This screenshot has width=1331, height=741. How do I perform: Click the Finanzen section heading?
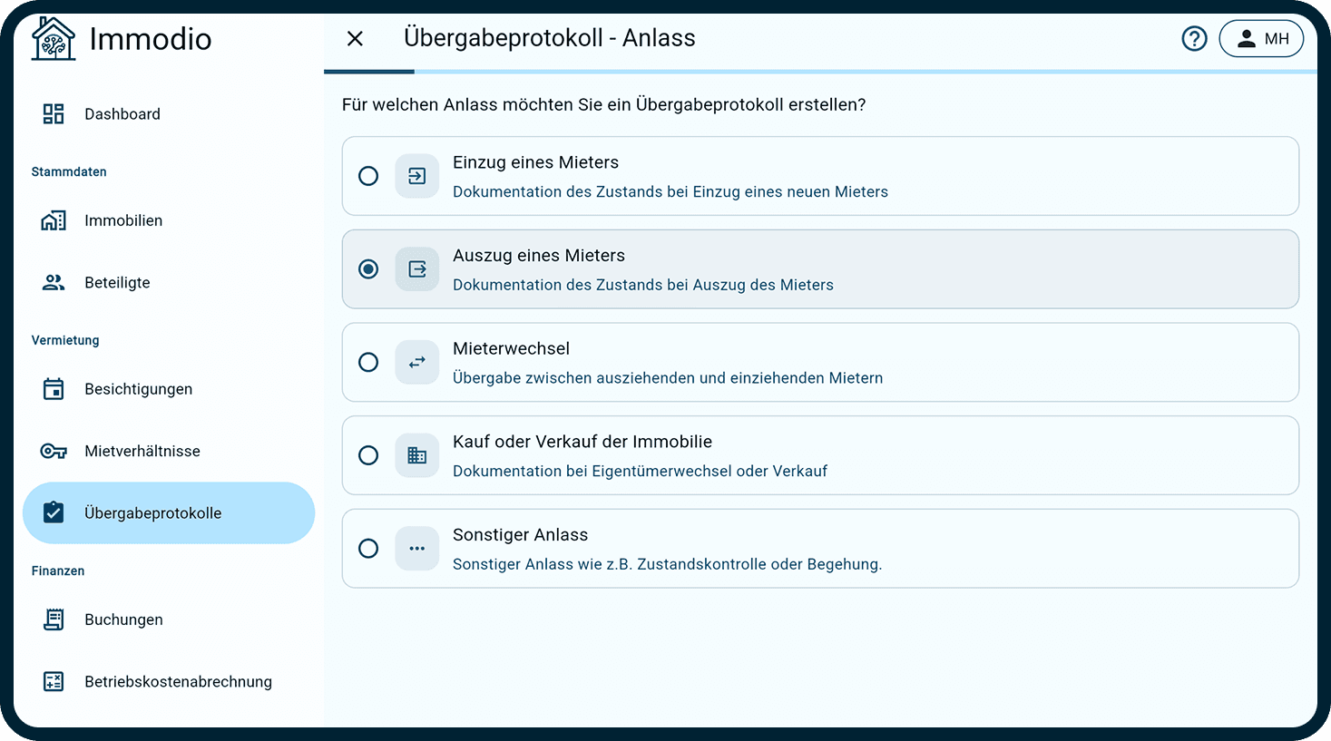58,570
